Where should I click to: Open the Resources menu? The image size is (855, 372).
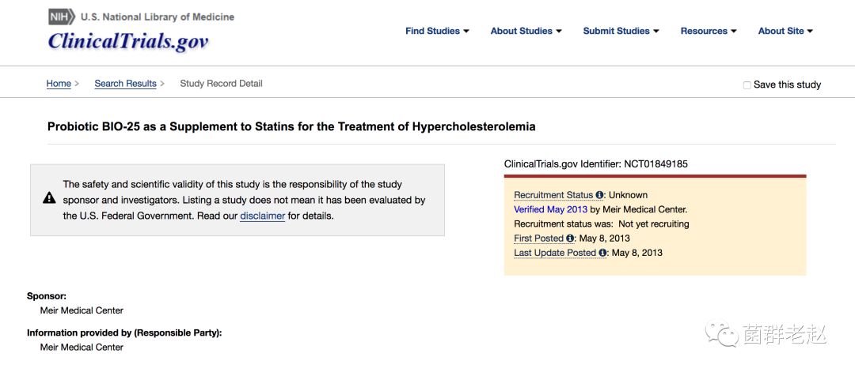(709, 31)
